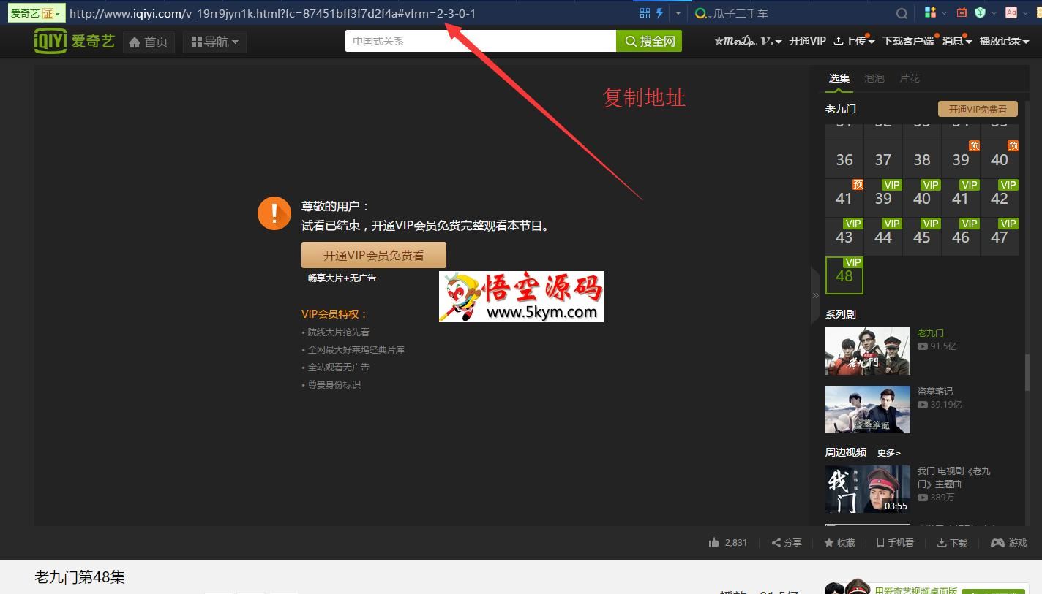Screen dimensions: 1042x594
Task: Open the QR code icon in address bar
Action: tap(645, 12)
